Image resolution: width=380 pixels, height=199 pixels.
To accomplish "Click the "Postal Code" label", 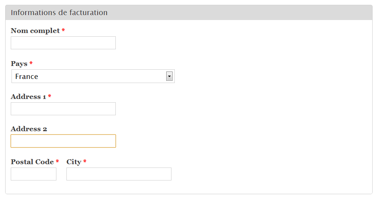I will click(32, 162).
